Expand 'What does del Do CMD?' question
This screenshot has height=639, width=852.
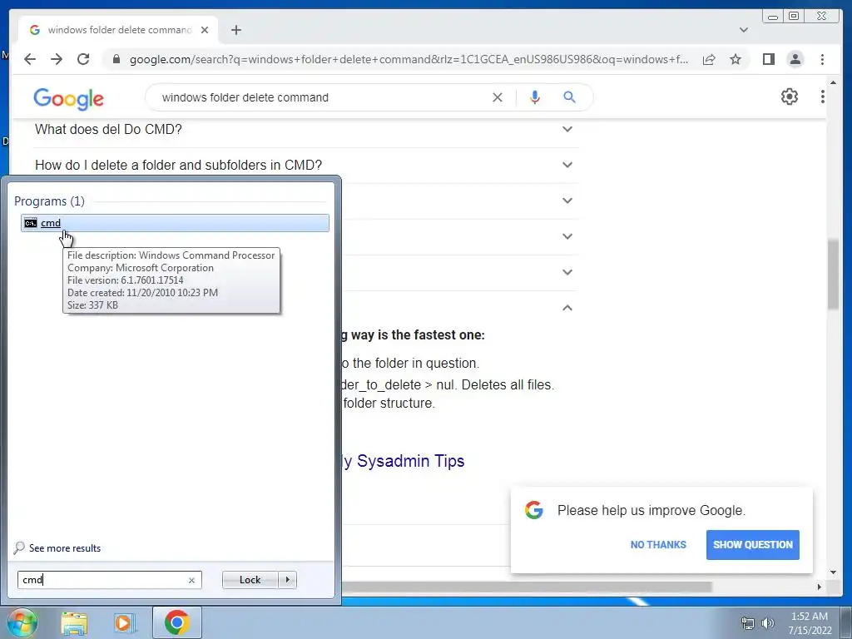[x=306, y=129]
